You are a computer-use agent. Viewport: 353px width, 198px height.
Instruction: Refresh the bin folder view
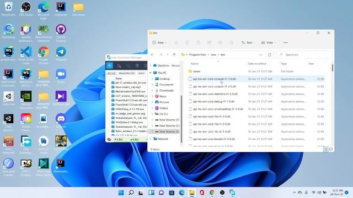tap(270, 54)
